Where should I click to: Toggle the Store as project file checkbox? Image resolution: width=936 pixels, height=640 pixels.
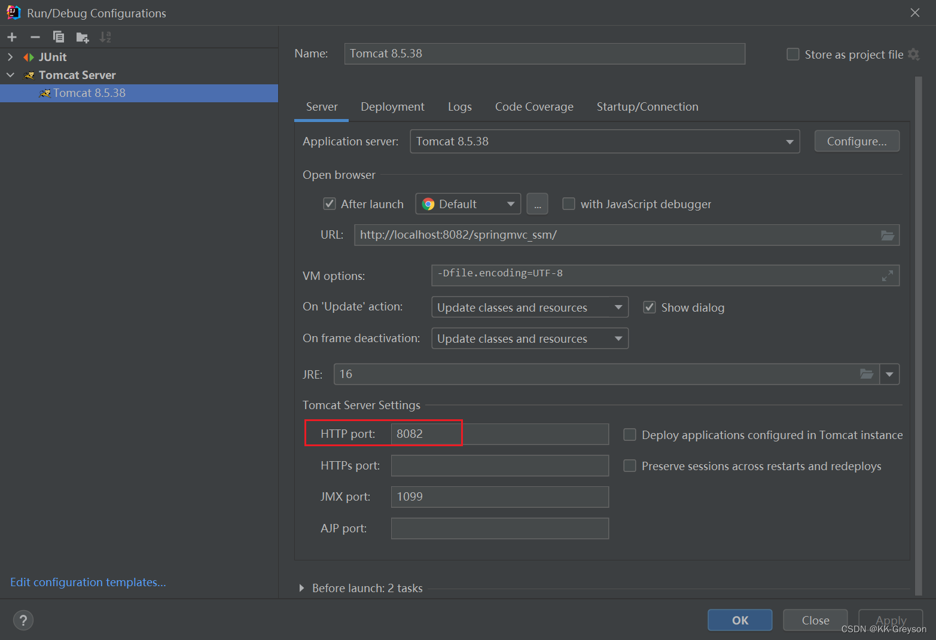pos(793,54)
